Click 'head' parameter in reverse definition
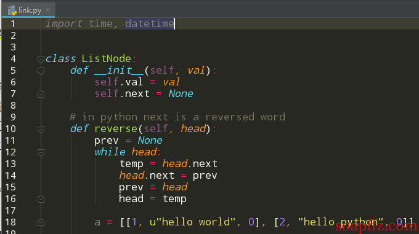 (193, 129)
